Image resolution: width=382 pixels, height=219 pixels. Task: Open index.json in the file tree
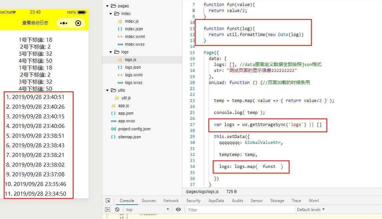(x=134, y=29)
